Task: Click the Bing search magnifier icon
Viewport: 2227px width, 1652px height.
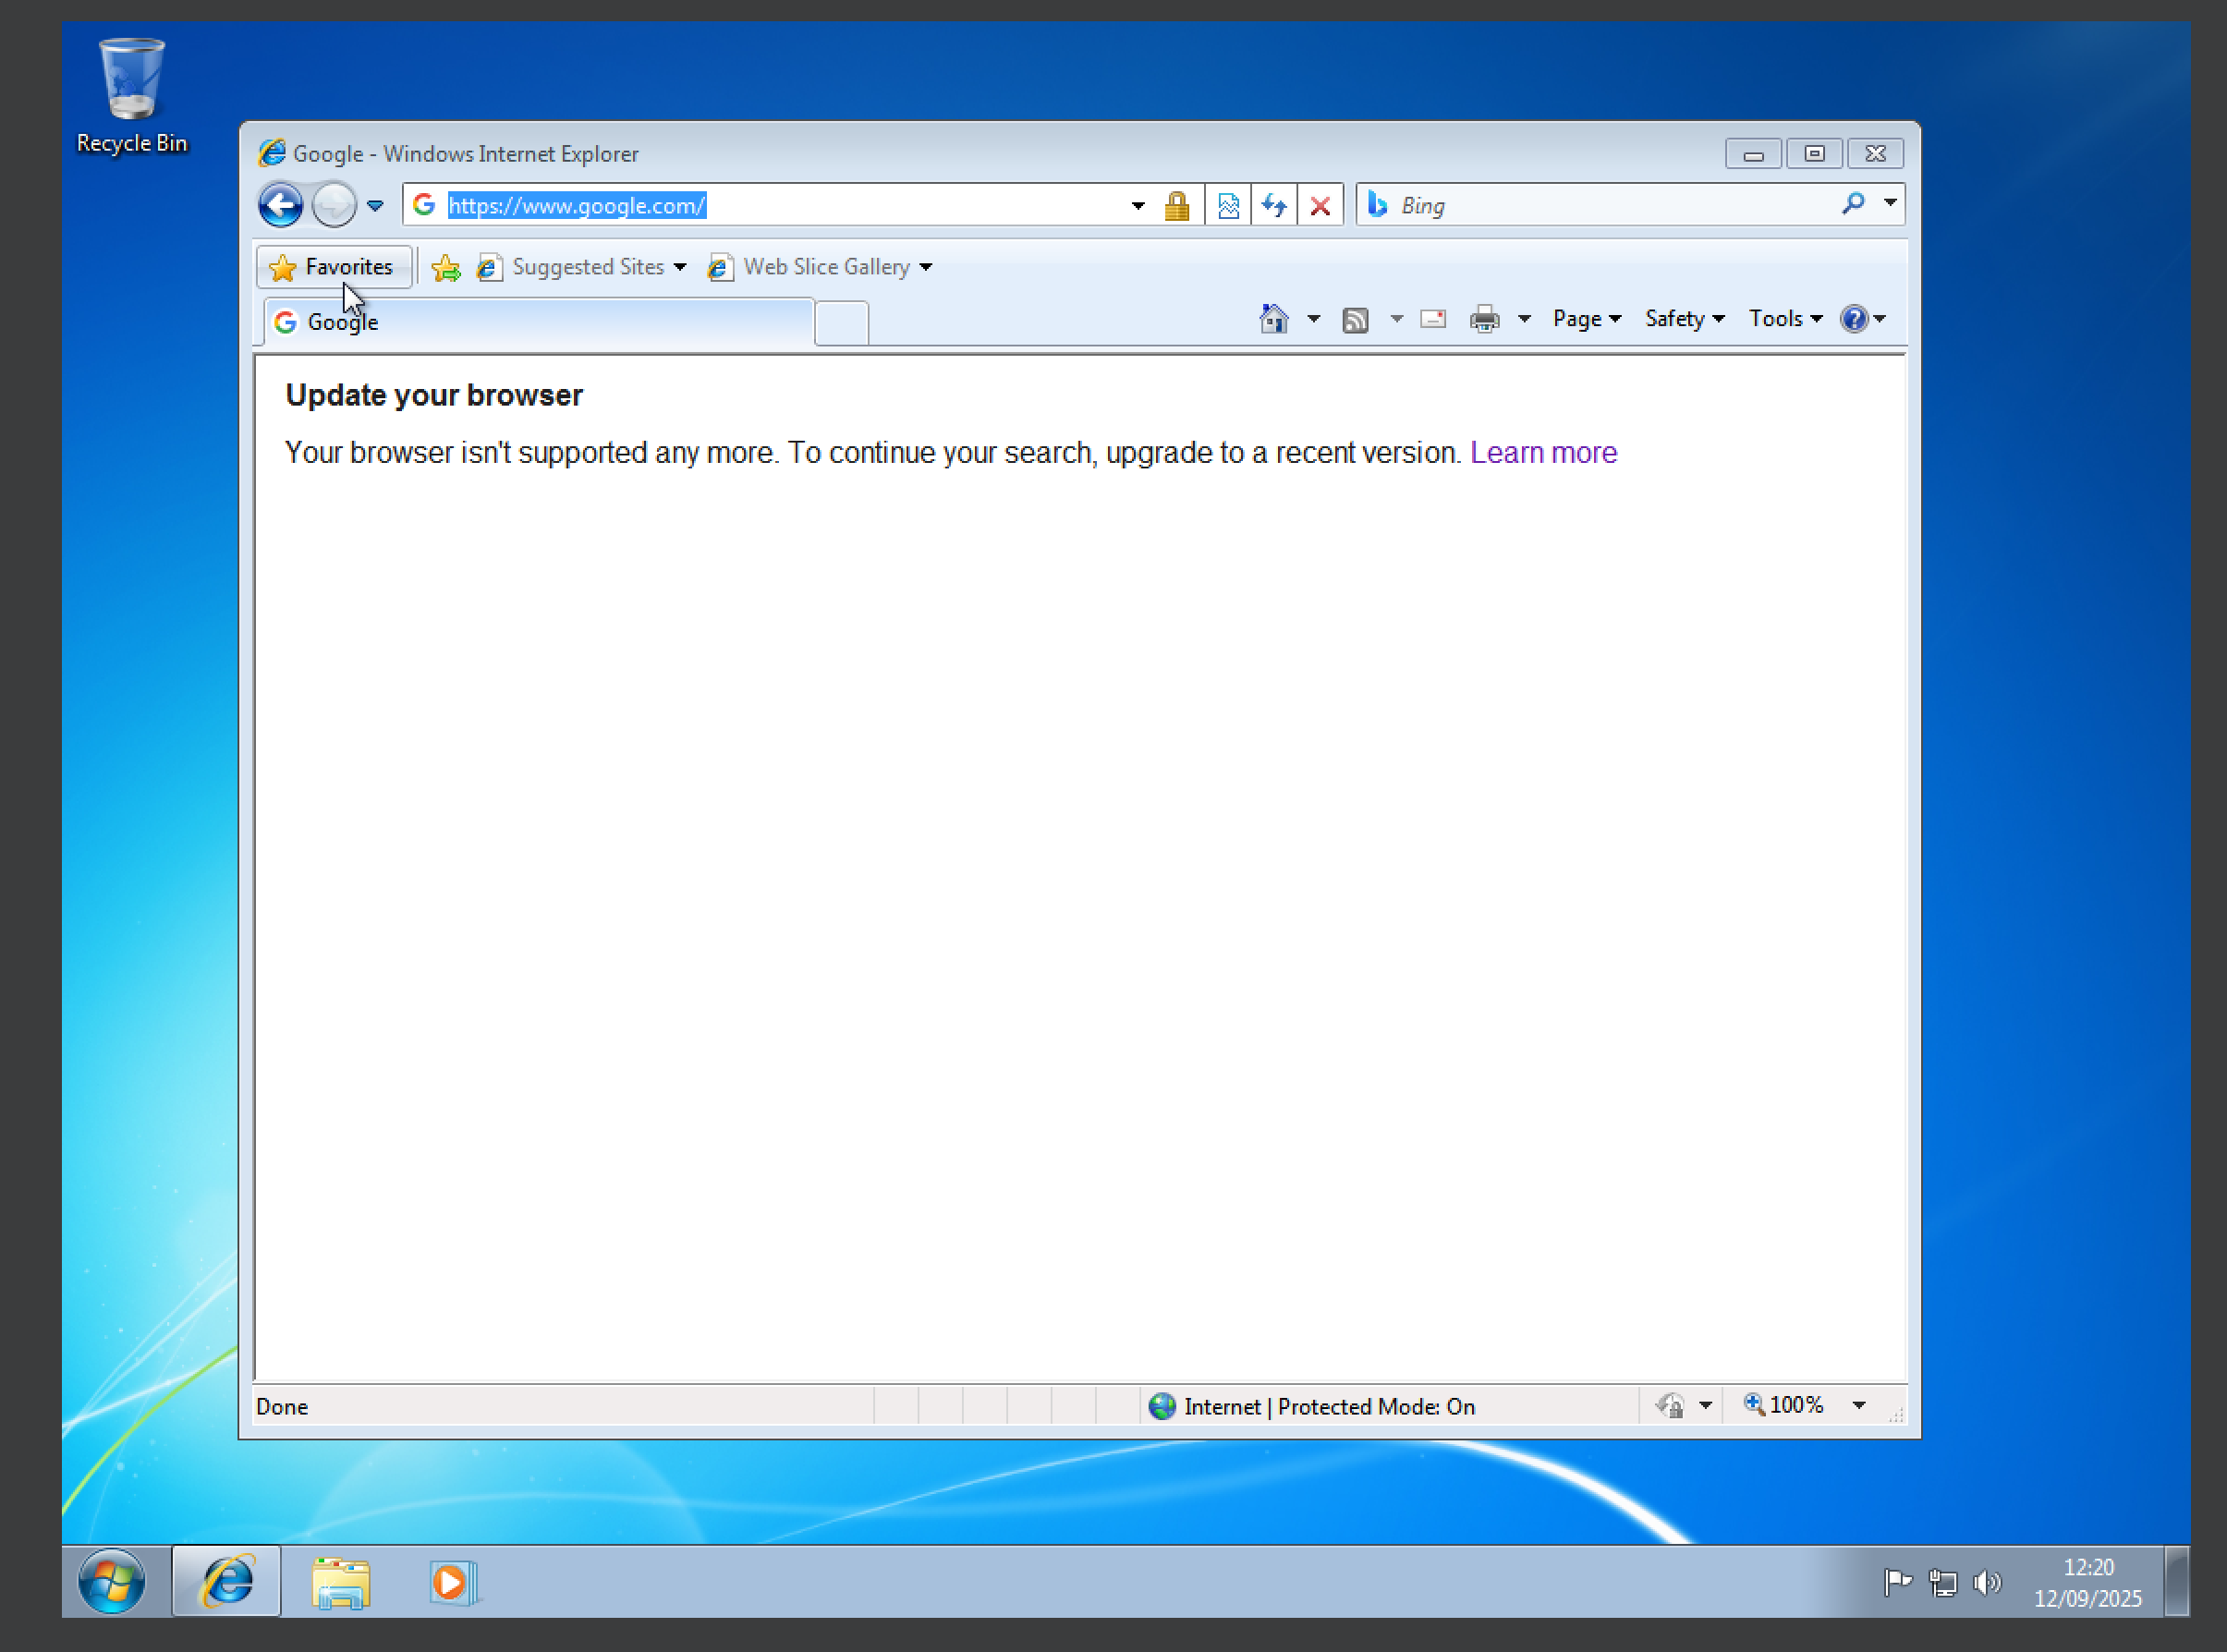Action: coord(1852,204)
